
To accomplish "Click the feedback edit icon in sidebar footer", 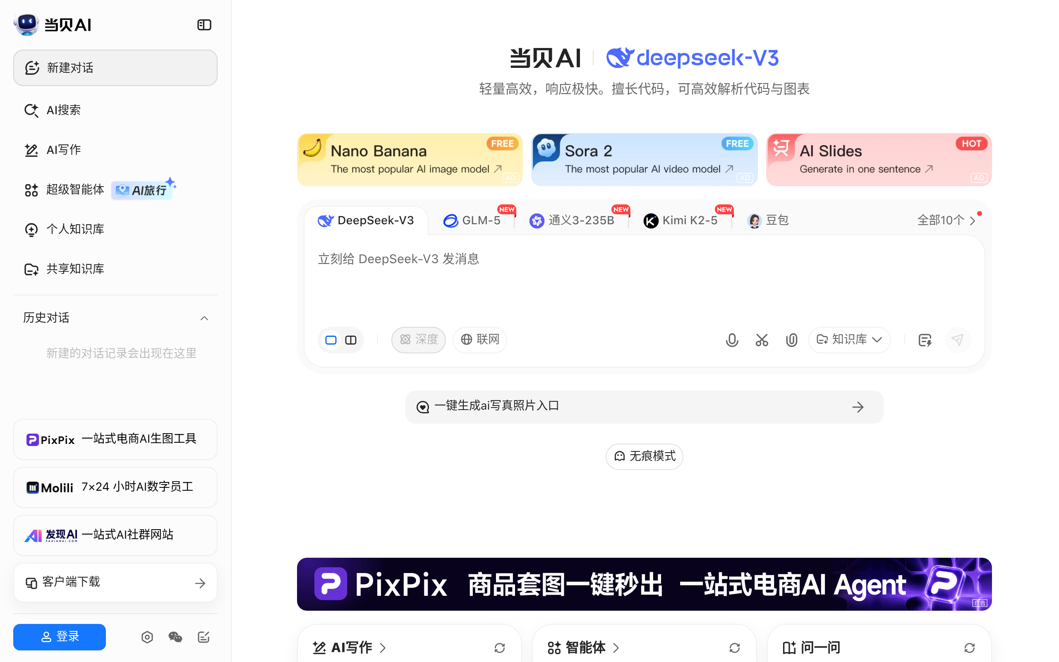I will coord(204,637).
